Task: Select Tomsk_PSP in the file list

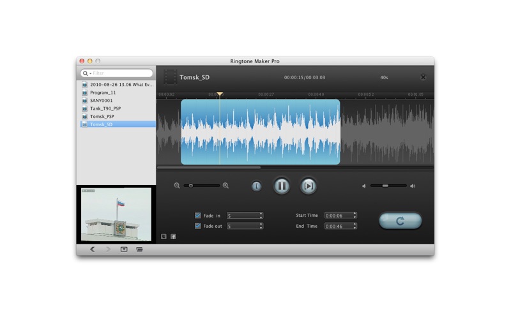Action: [118, 116]
